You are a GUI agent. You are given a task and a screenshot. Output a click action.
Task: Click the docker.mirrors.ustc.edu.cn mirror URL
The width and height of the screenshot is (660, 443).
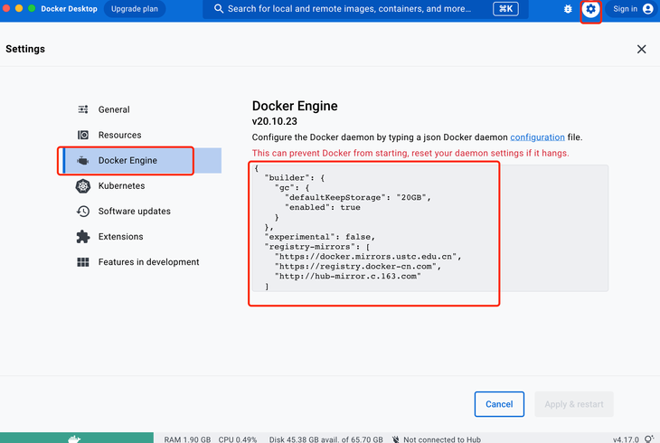click(x=368, y=257)
